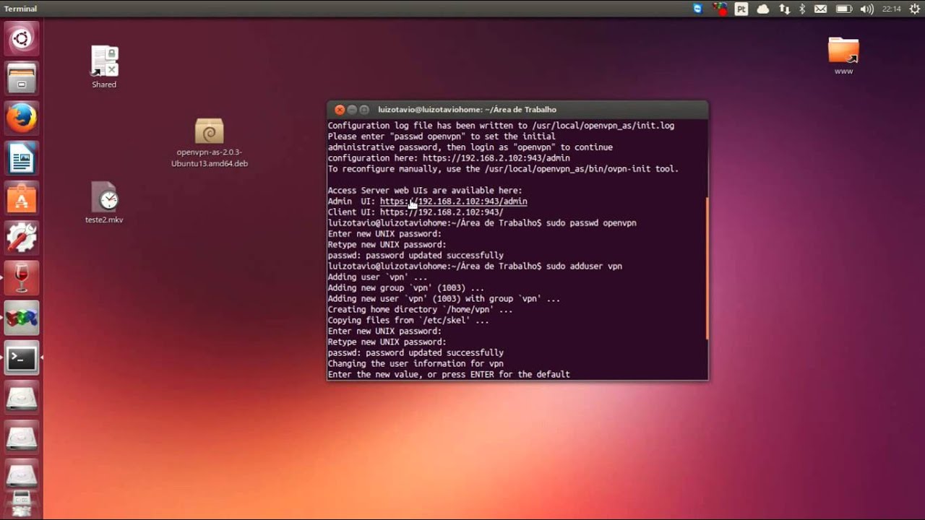Viewport: 925px width, 520px height.
Task: Click 'Access Server web UIs are available here:'
Action: pyautogui.click(x=425, y=191)
